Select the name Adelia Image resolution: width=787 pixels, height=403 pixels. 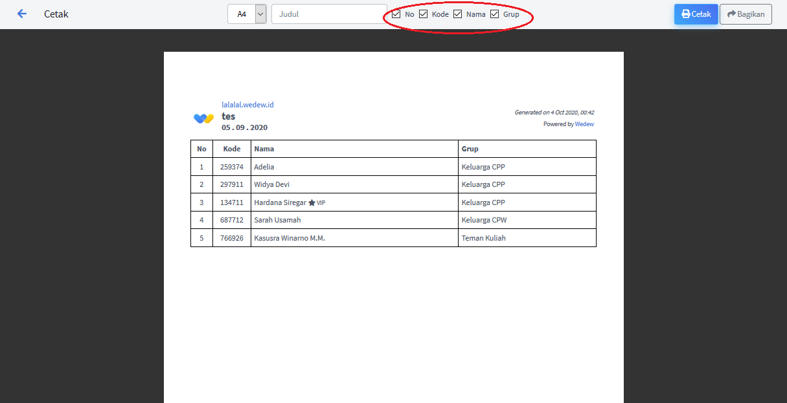point(264,167)
